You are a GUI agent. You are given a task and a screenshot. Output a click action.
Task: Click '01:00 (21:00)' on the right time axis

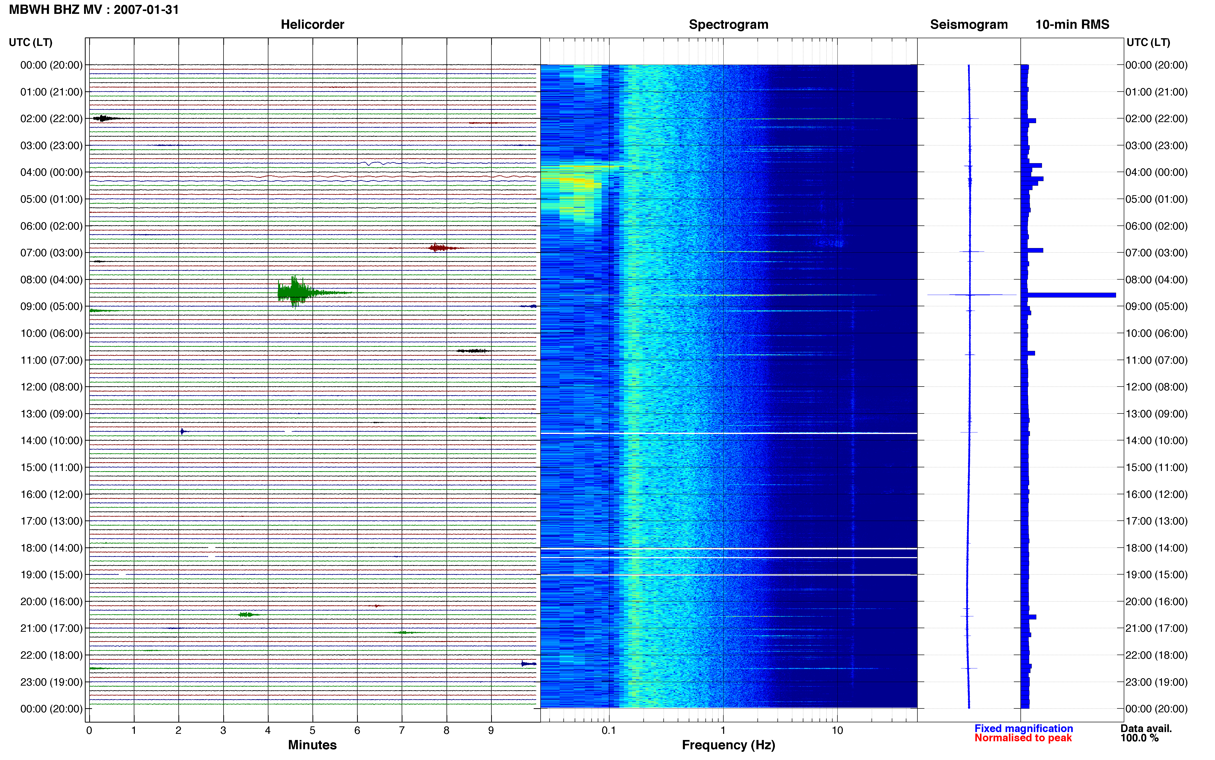coord(1156,92)
